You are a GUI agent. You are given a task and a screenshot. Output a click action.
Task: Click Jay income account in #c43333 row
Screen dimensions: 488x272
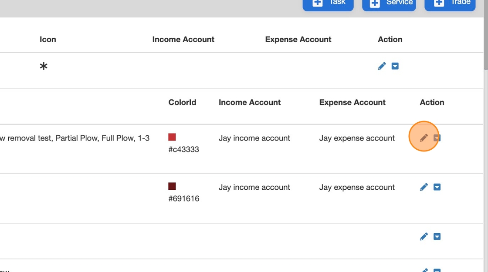(254, 138)
